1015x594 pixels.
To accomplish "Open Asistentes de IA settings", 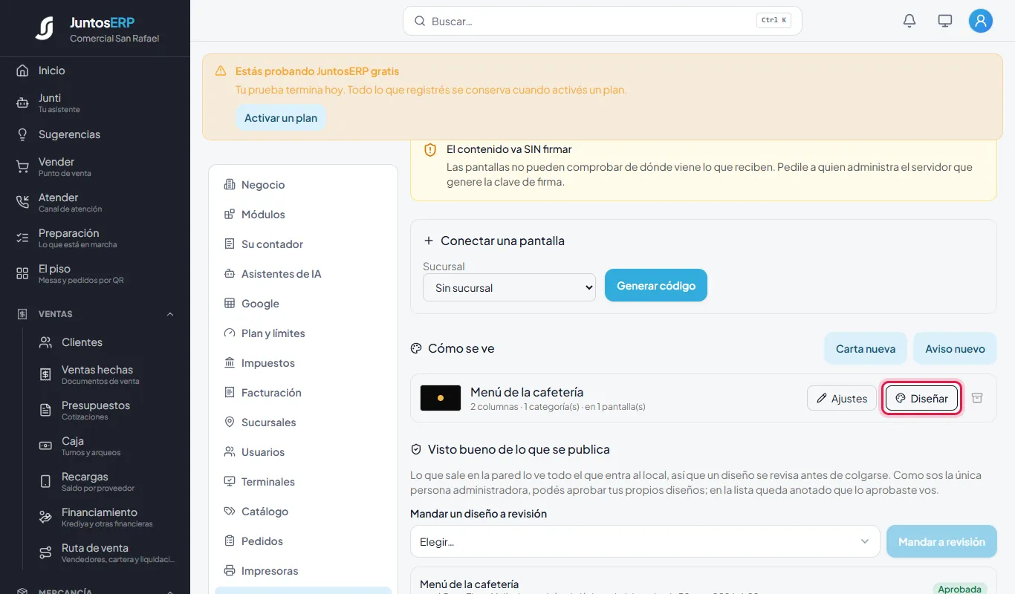I will tap(303, 274).
